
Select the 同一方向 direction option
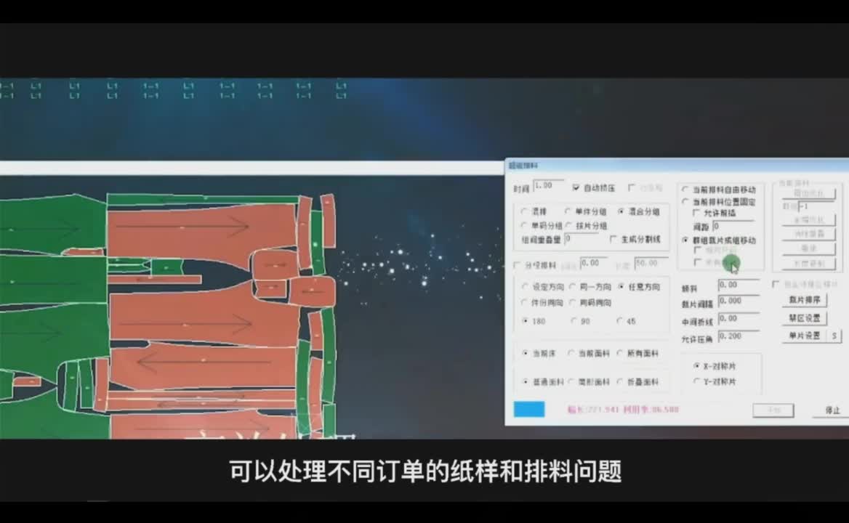pyautogui.click(x=573, y=287)
